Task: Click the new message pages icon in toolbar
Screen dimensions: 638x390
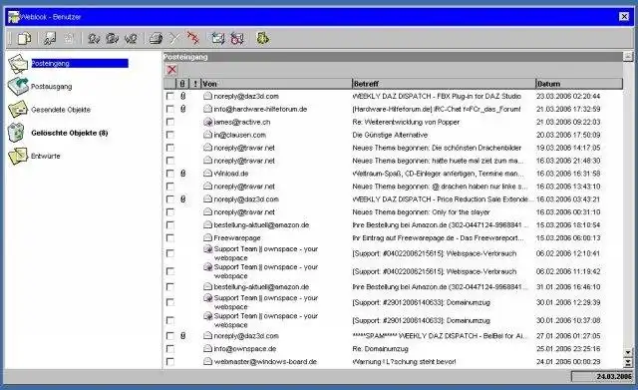Action: [24, 39]
